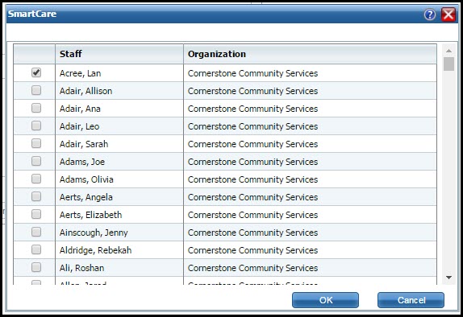Select the Aldridge, Rebekah checkbox
This screenshot has height=317, width=463.
point(36,249)
